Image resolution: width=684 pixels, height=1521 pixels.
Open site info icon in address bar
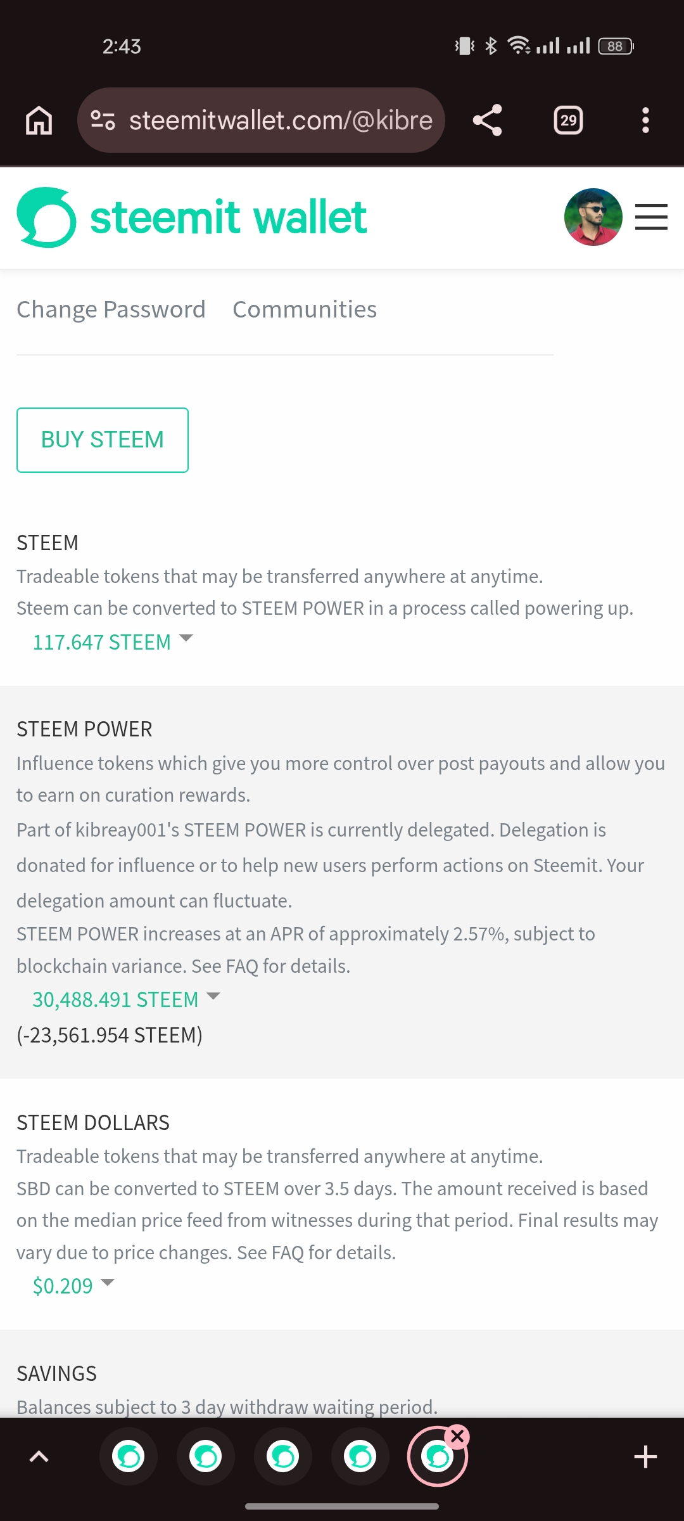point(103,120)
